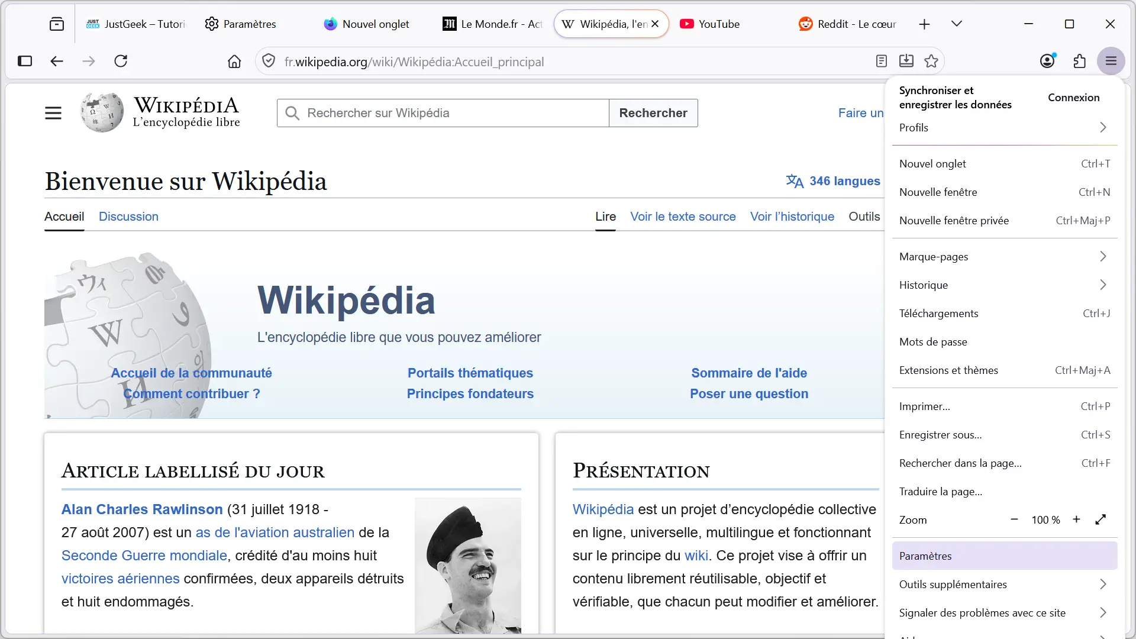This screenshot has height=639, width=1136.
Task: Toggle the sidebar panel icon
Action: 25,61
